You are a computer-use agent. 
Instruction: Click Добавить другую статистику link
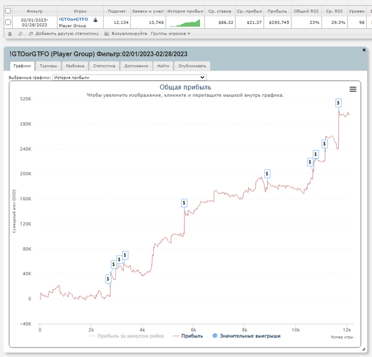pos(67,33)
